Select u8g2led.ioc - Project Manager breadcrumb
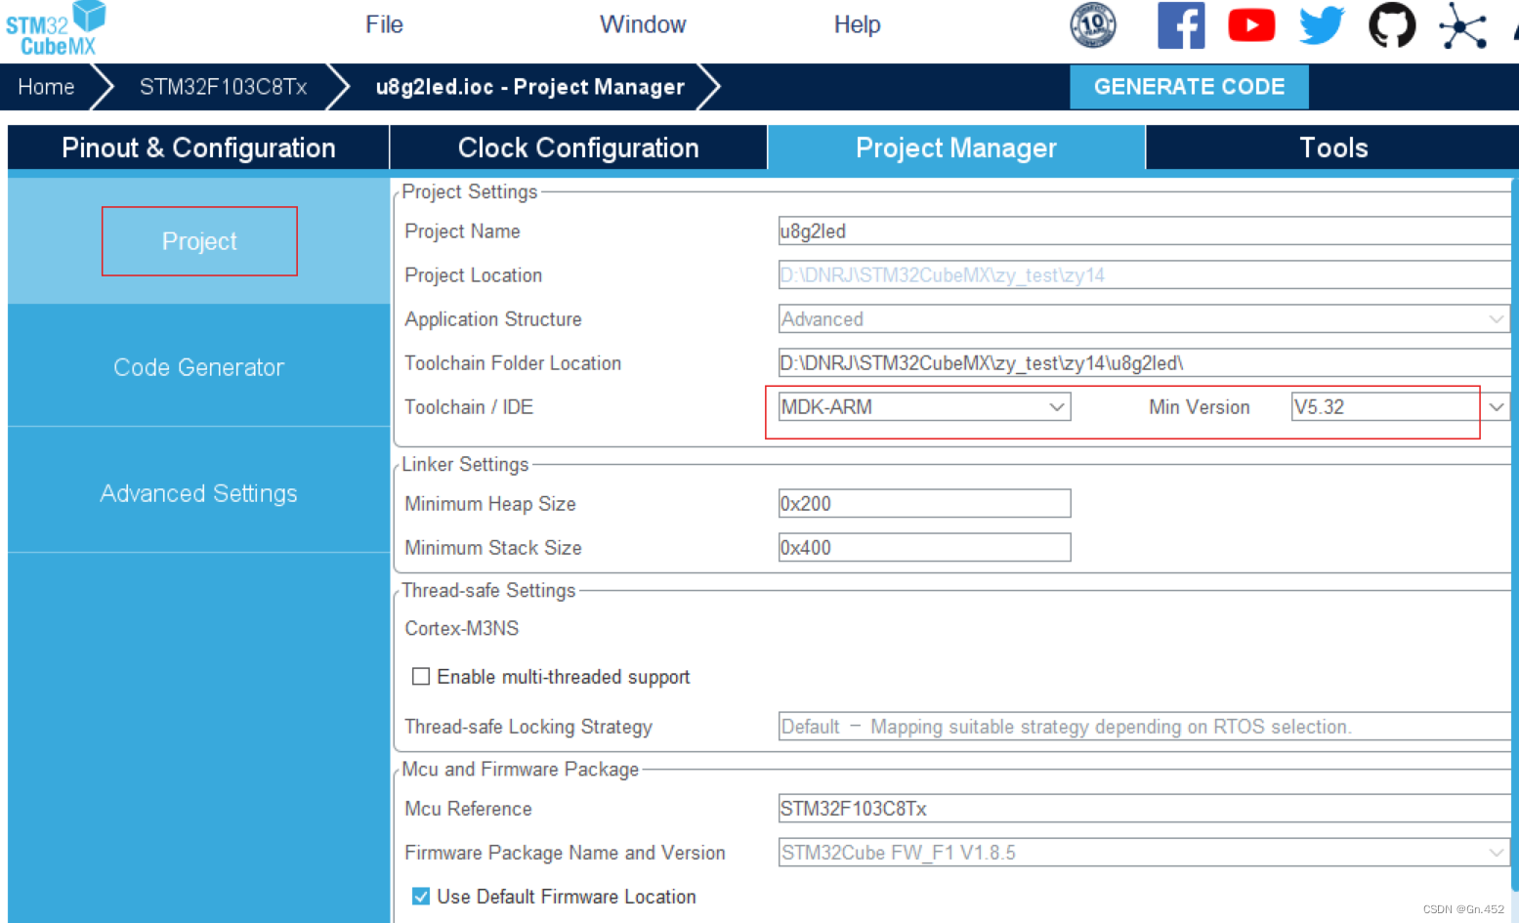1519x923 pixels. click(x=530, y=87)
